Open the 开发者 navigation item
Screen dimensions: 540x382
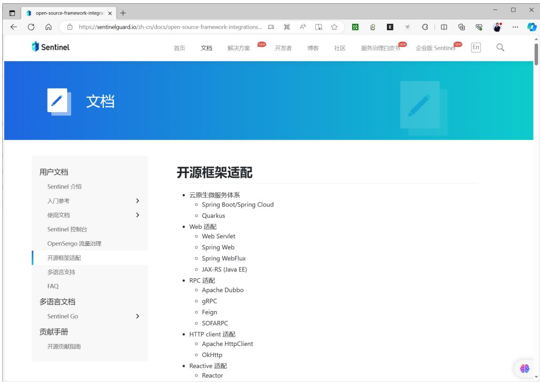283,48
